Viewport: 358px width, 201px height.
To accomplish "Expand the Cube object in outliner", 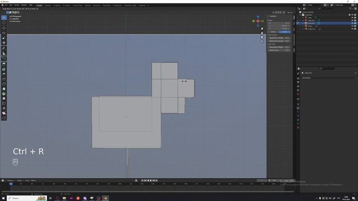I will [x=303, y=17].
